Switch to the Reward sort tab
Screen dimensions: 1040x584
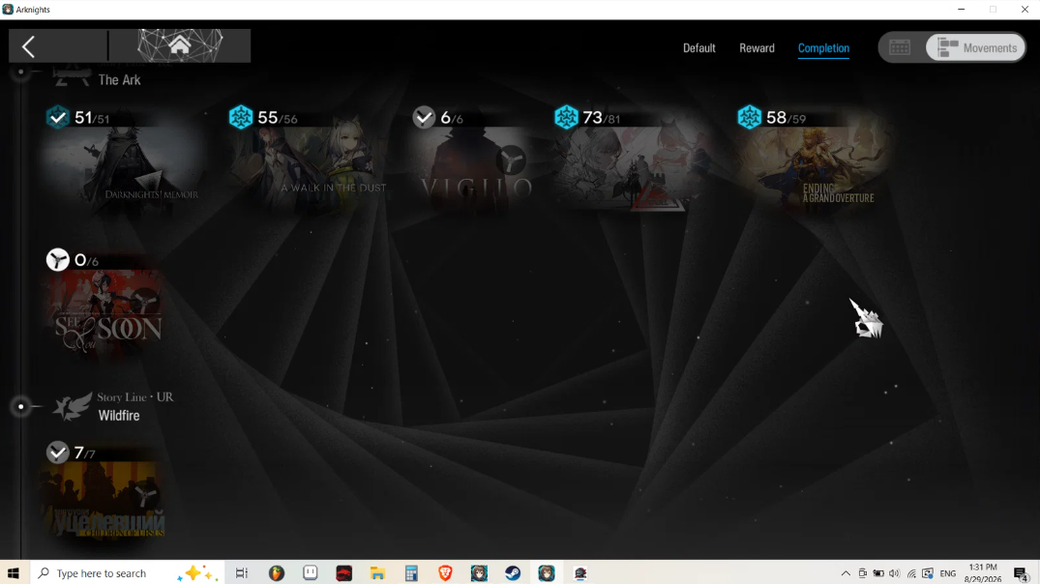757,47
